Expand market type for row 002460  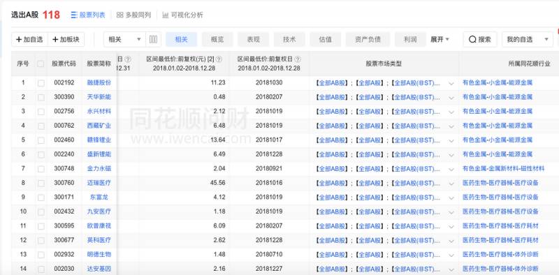(x=451, y=141)
